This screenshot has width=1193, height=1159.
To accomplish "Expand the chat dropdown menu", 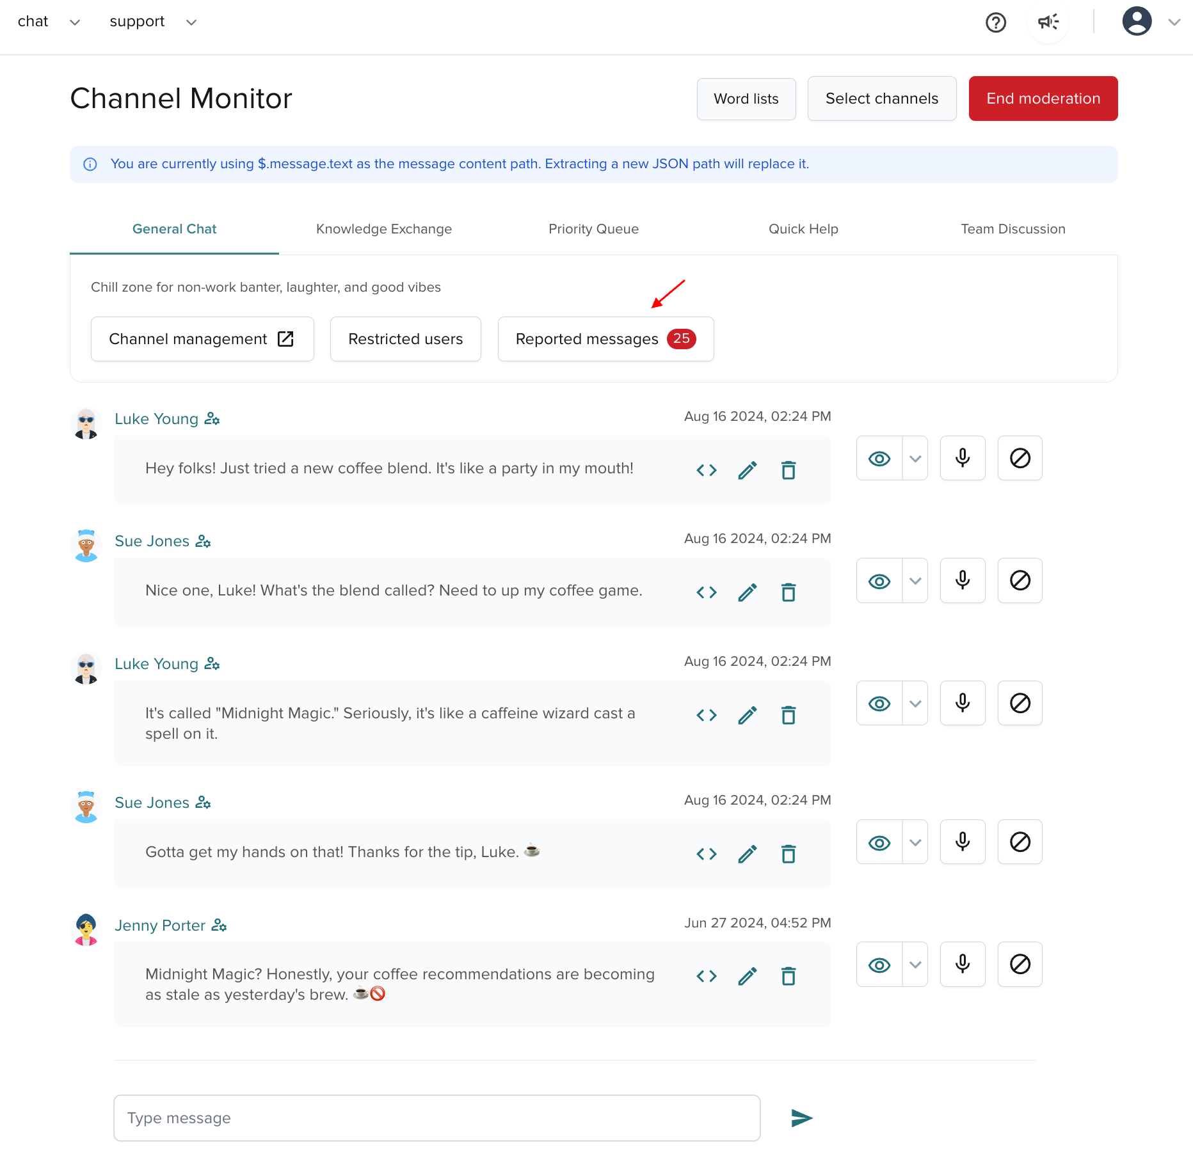I will click(x=75, y=22).
